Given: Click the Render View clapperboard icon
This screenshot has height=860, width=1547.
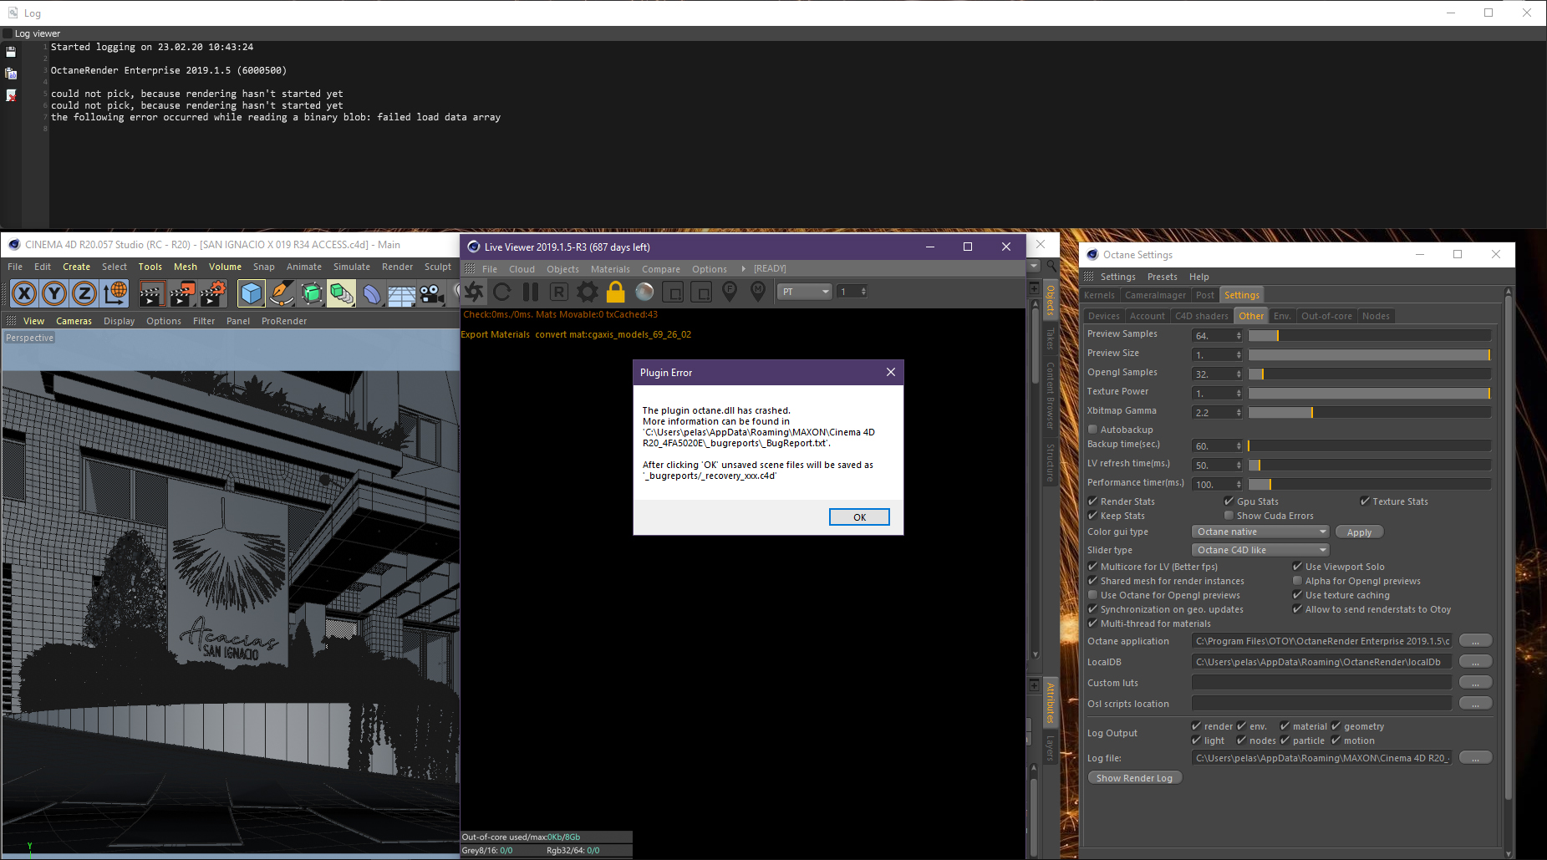Looking at the screenshot, I should pos(151,293).
